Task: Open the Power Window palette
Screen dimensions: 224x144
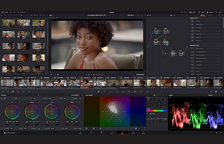Action: 110,91
